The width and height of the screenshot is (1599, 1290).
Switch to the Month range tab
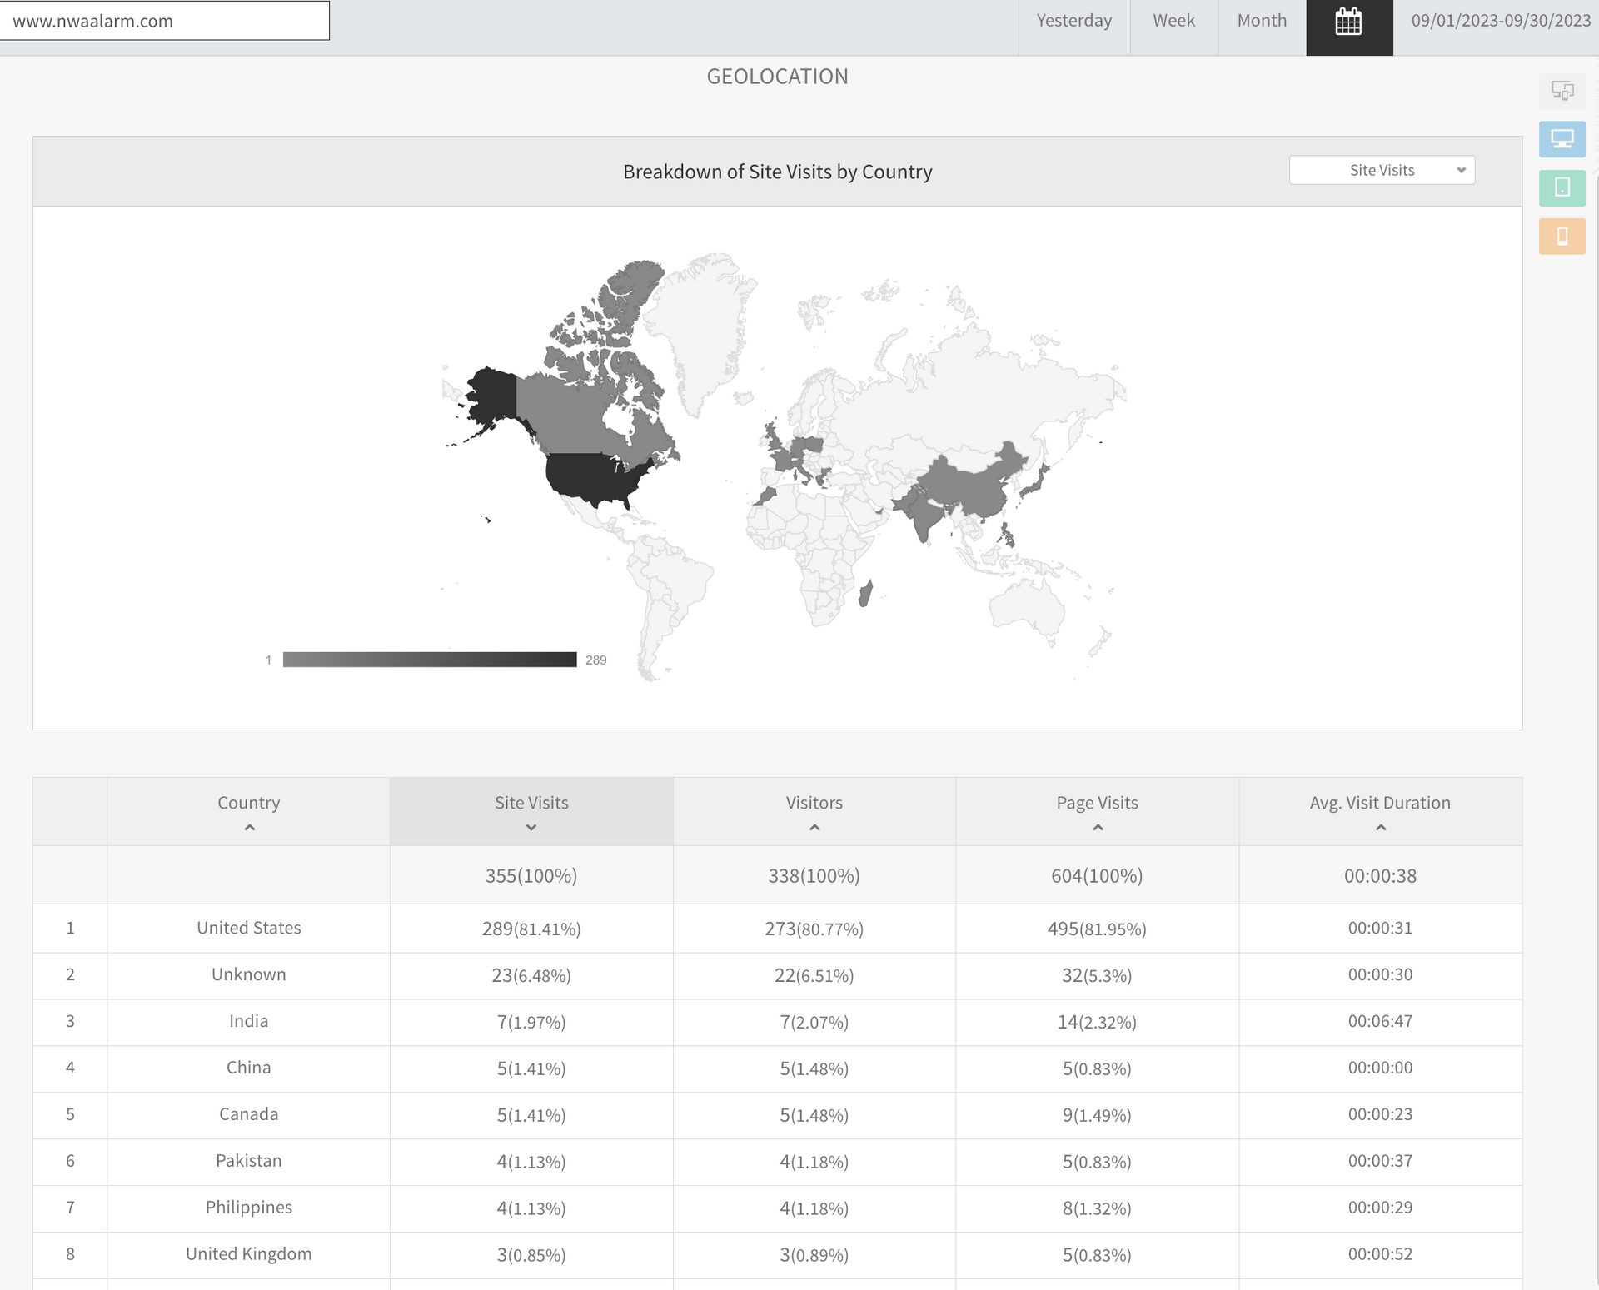(1261, 21)
